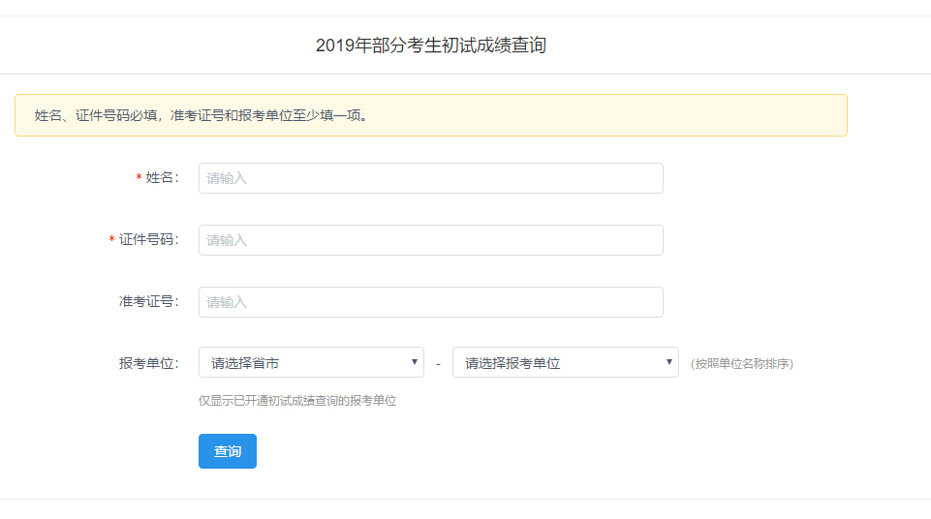Focus the 证件号码 ID number input
The width and height of the screenshot is (931, 519).
pyautogui.click(x=430, y=240)
